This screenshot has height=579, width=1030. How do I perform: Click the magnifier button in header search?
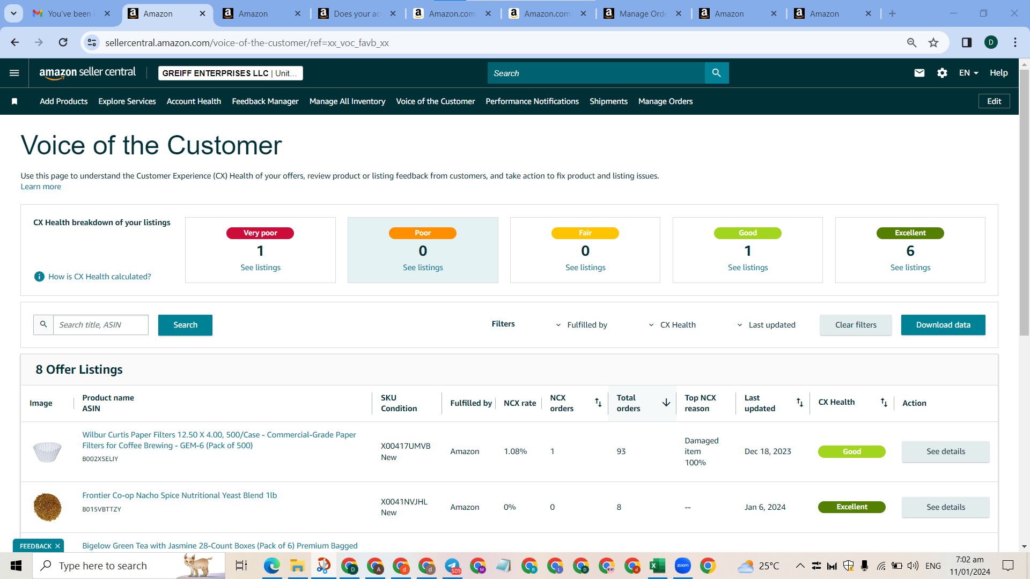coord(717,73)
